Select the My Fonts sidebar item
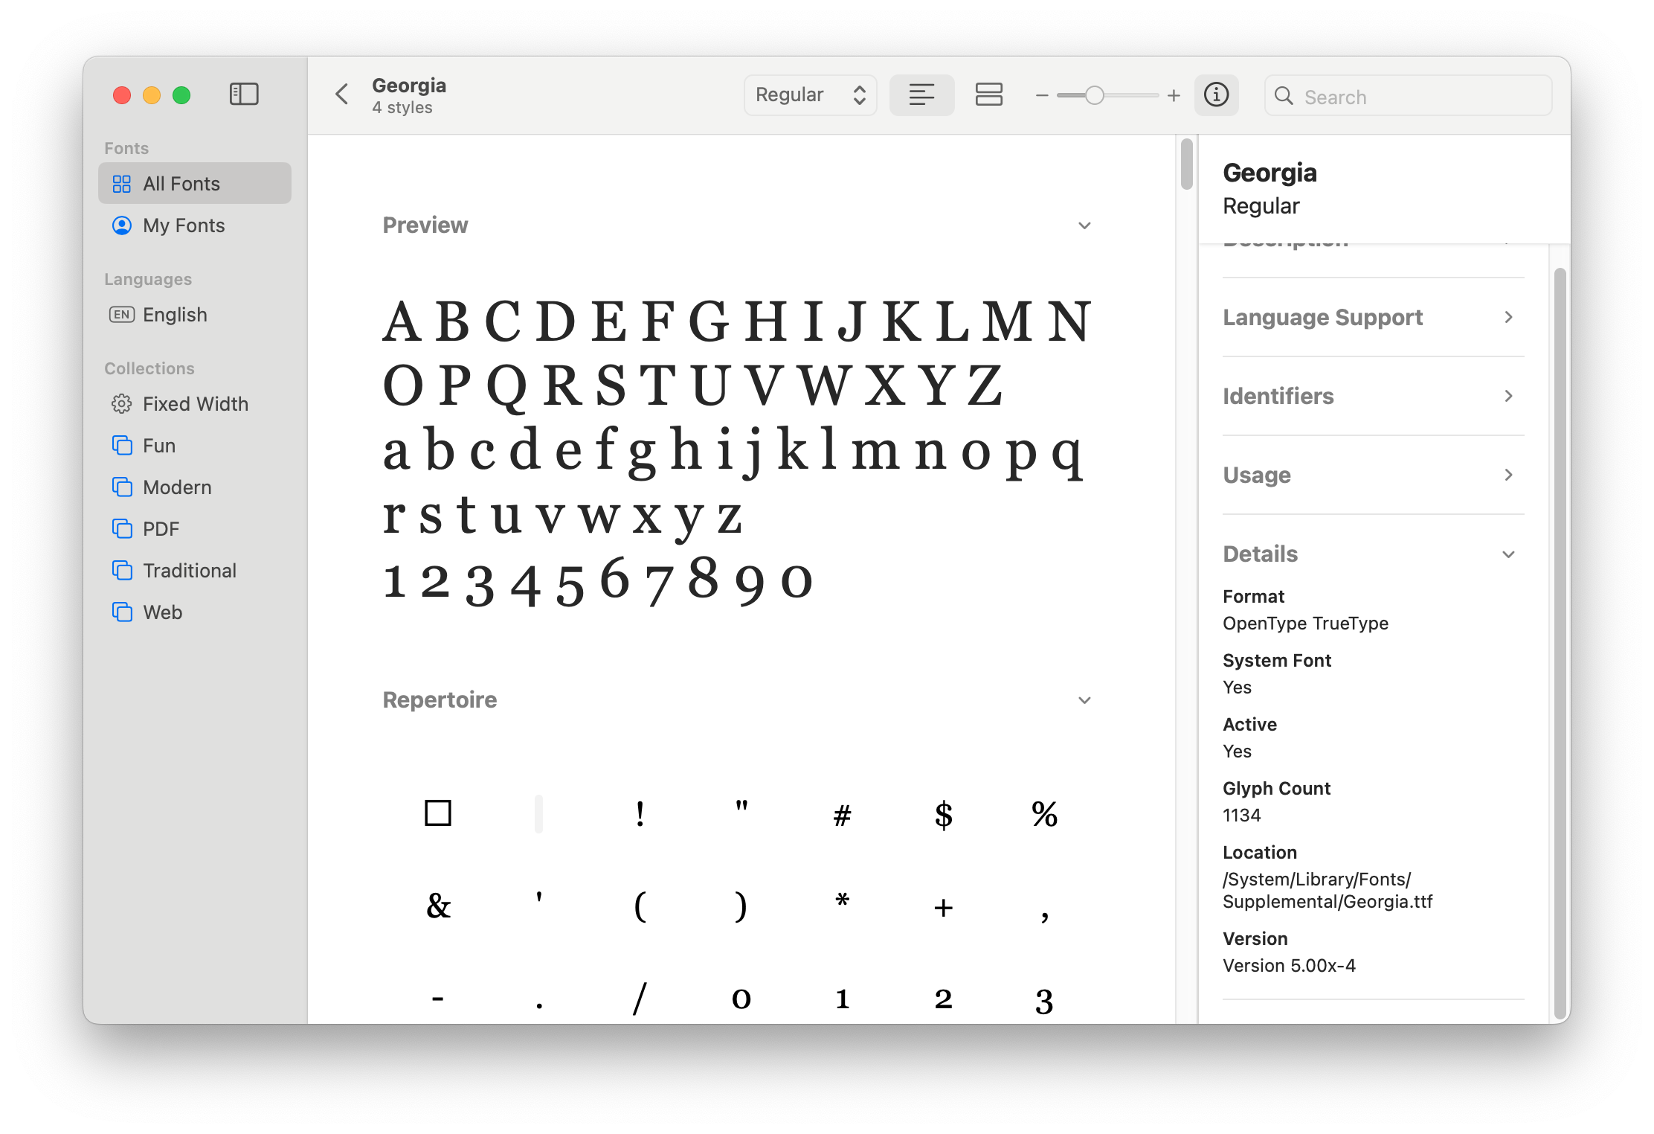The width and height of the screenshot is (1654, 1134). pyautogui.click(x=184, y=225)
